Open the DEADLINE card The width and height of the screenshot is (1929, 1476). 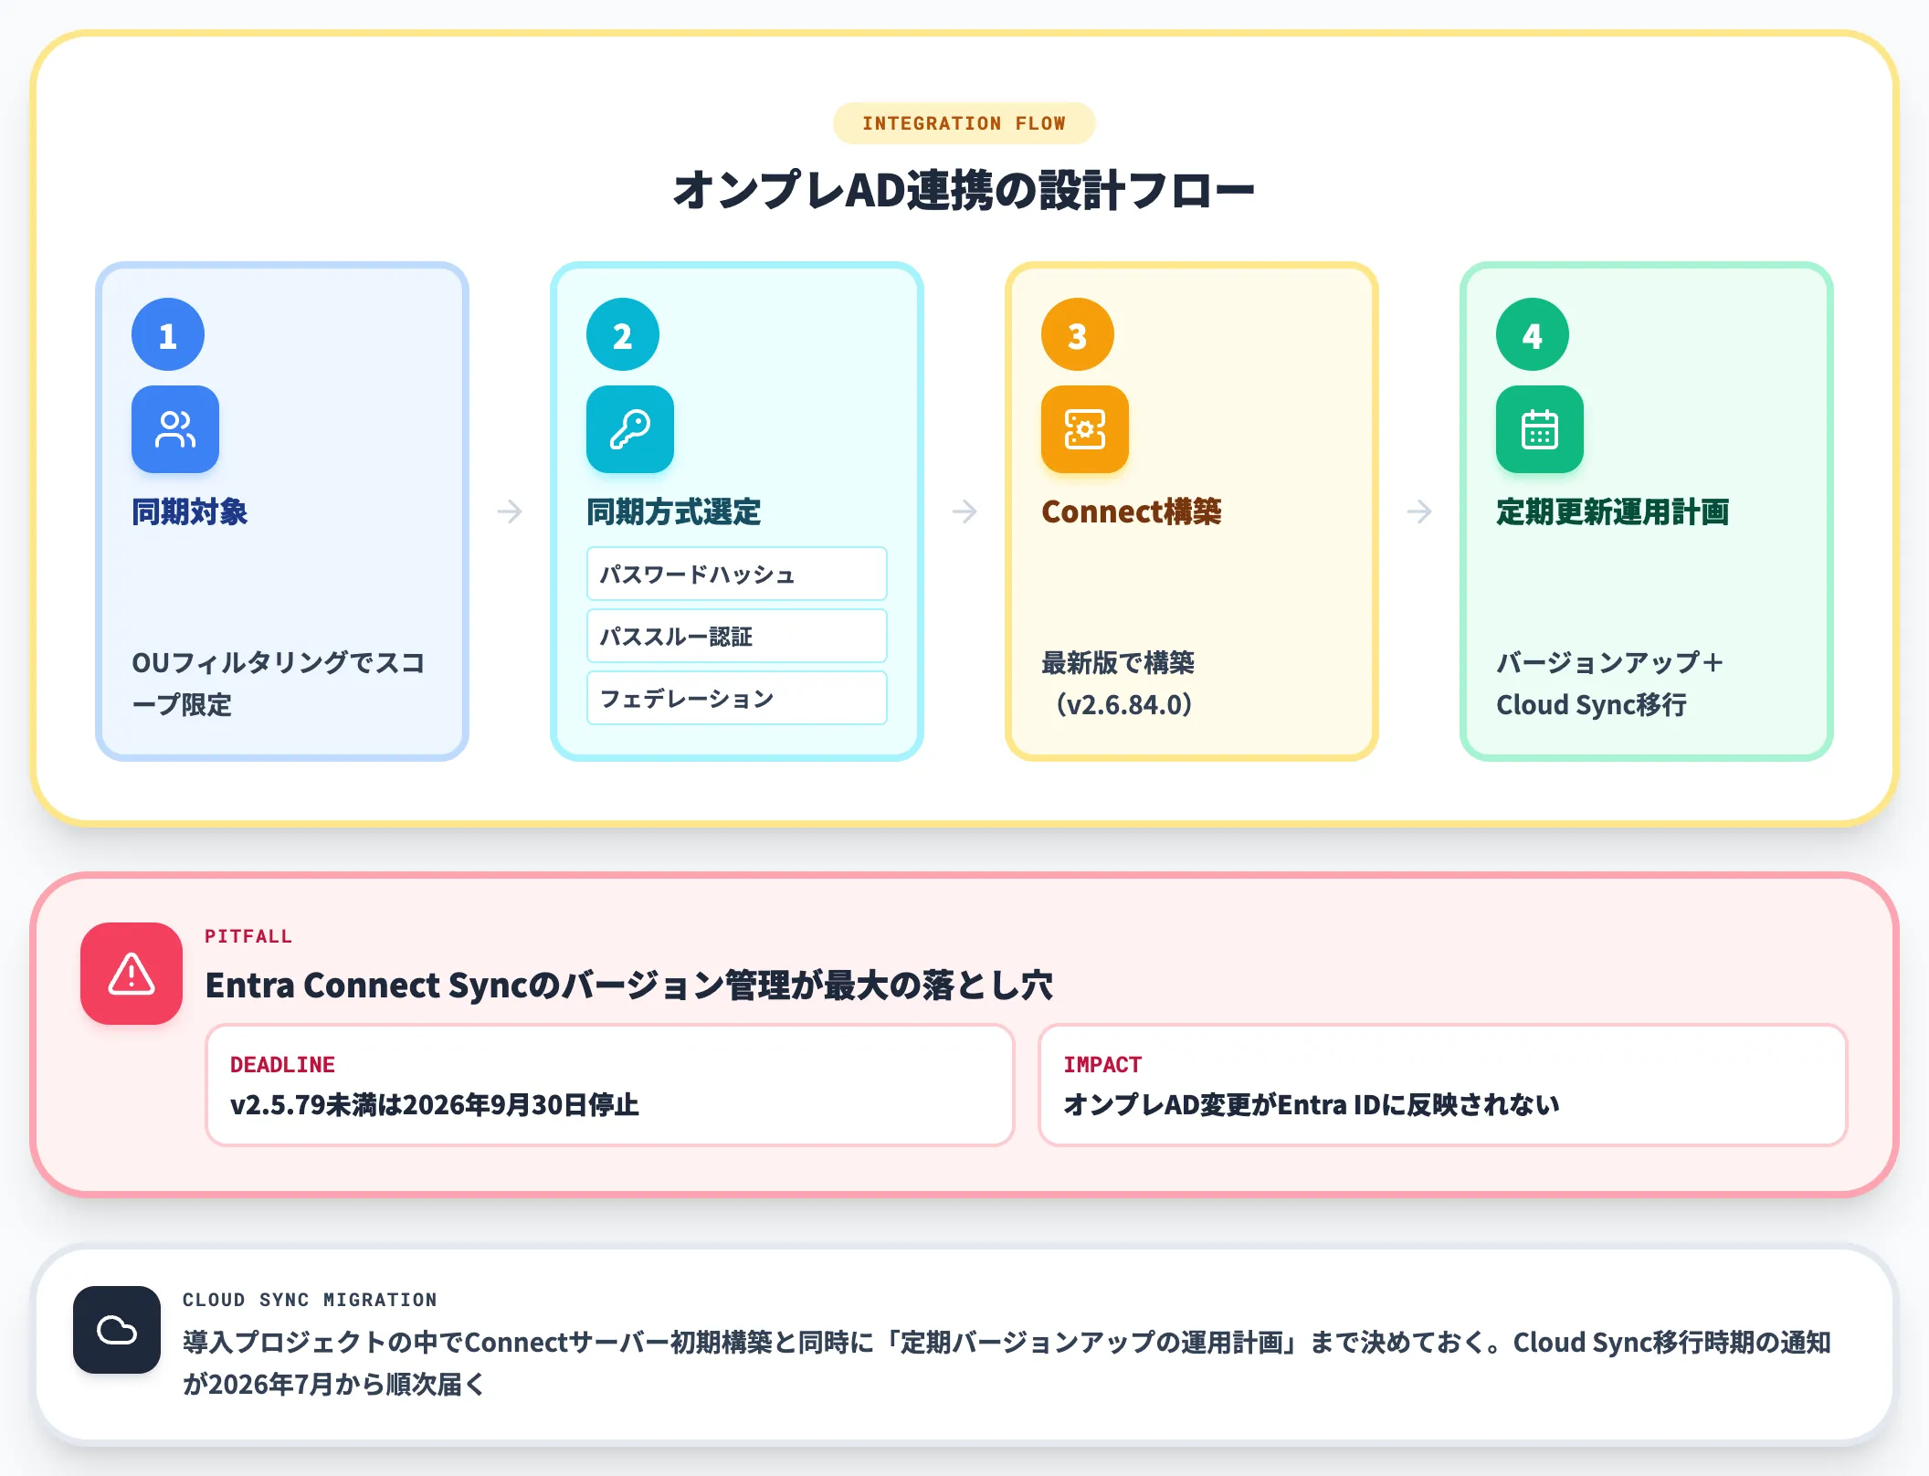click(x=610, y=1085)
